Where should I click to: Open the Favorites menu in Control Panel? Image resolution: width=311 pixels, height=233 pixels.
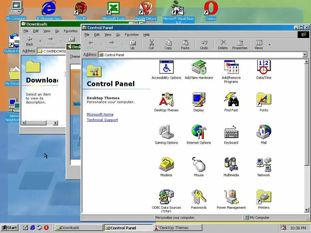tap(132, 35)
